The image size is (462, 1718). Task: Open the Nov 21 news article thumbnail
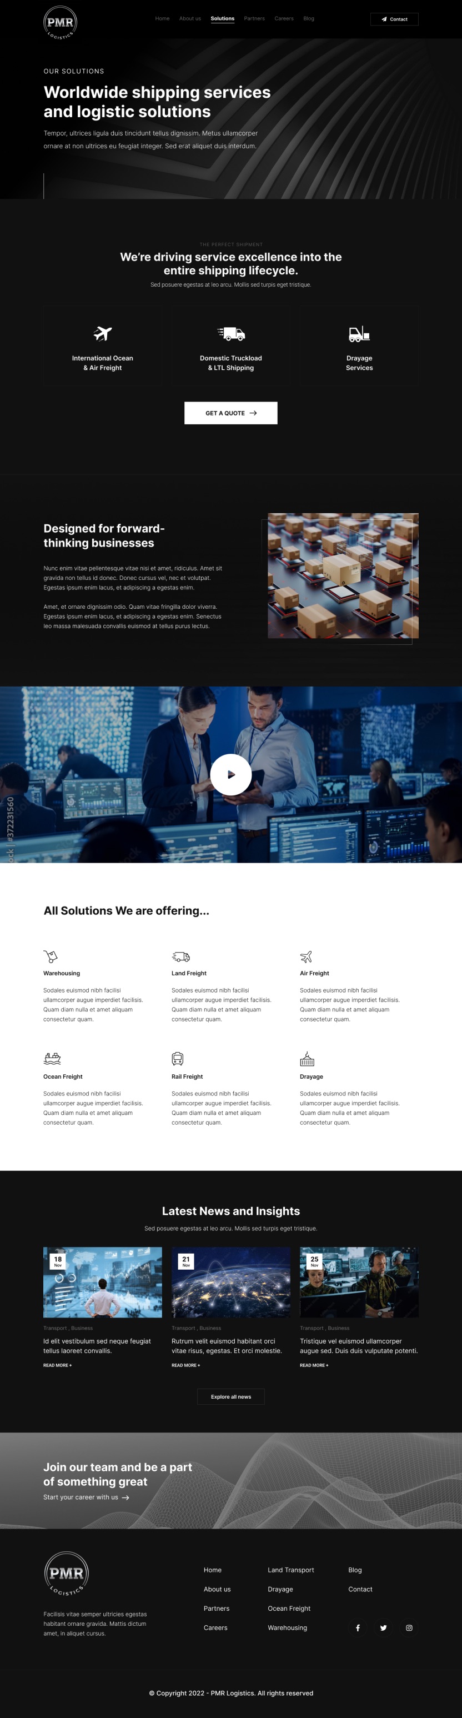click(230, 1282)
